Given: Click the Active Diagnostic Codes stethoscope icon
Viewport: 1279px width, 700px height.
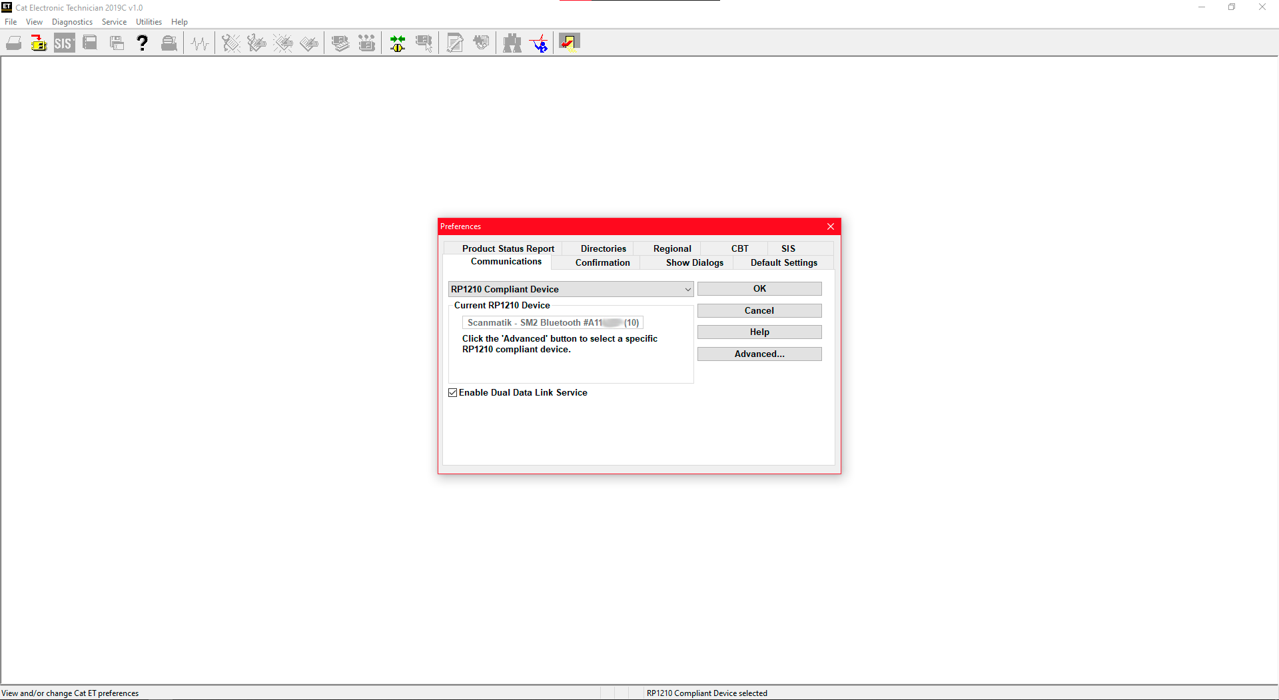Looking at the screenshot, I should tap(230, 43).
